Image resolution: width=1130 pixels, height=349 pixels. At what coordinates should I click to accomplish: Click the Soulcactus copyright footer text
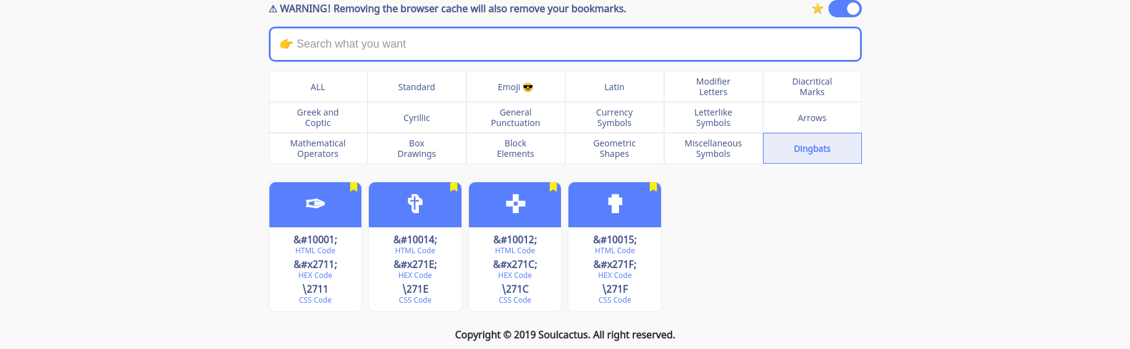565,335
